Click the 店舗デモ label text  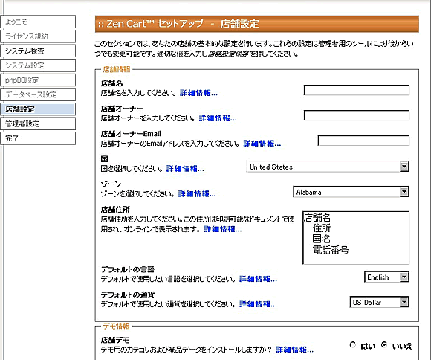tap(115, 340)
